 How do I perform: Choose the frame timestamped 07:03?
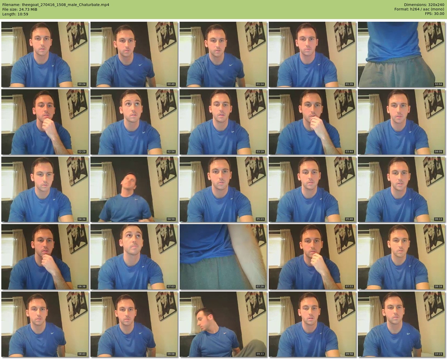click(x=134, y=257)
